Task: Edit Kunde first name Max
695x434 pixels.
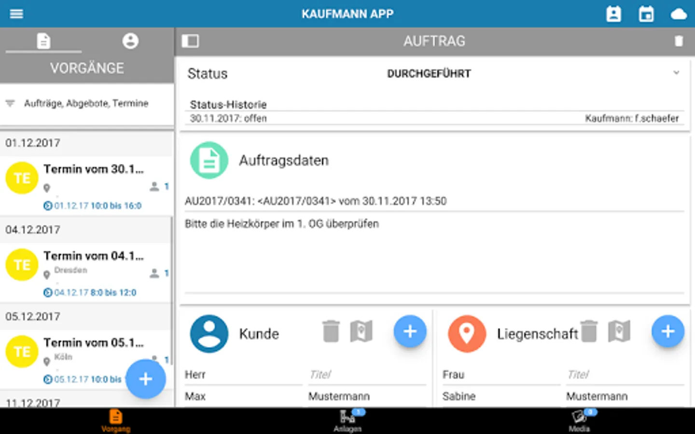Action: (243, 397)
